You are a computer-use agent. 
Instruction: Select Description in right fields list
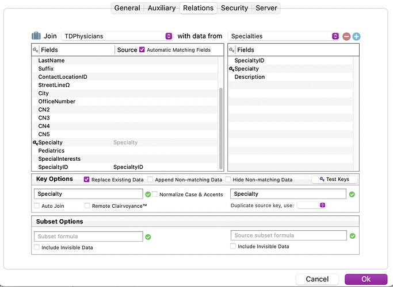(x=291, y=77)
